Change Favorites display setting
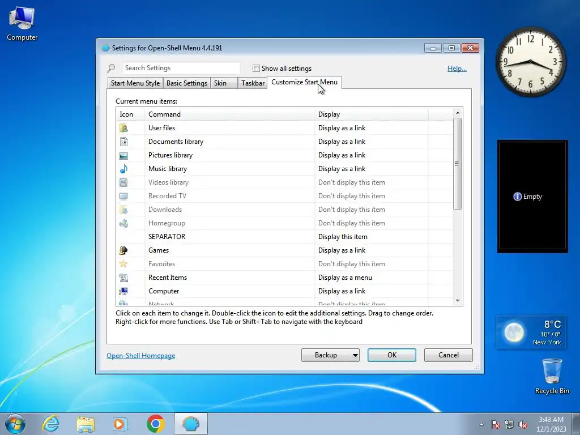The height and width of the screenshot is (435, 580). [x=351, y=264]
